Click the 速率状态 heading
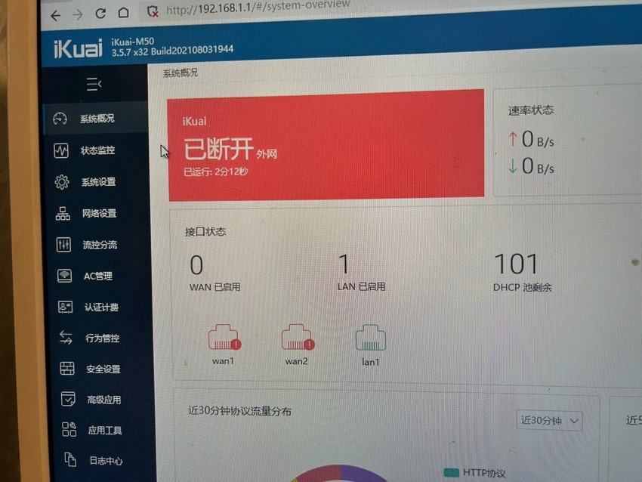This screenshot has width=642, height=482. (531, 110)
